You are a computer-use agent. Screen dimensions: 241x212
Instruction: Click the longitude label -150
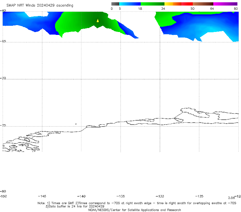[3, 196]
